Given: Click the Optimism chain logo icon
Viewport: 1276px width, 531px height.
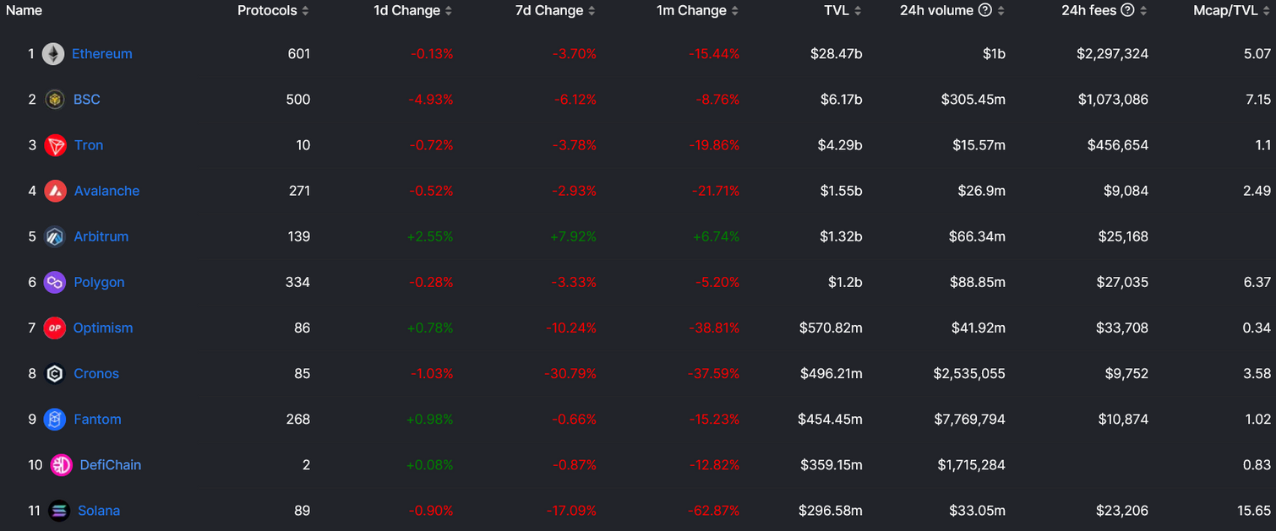Looking at the screenshot, I should (x=55, y=328).
